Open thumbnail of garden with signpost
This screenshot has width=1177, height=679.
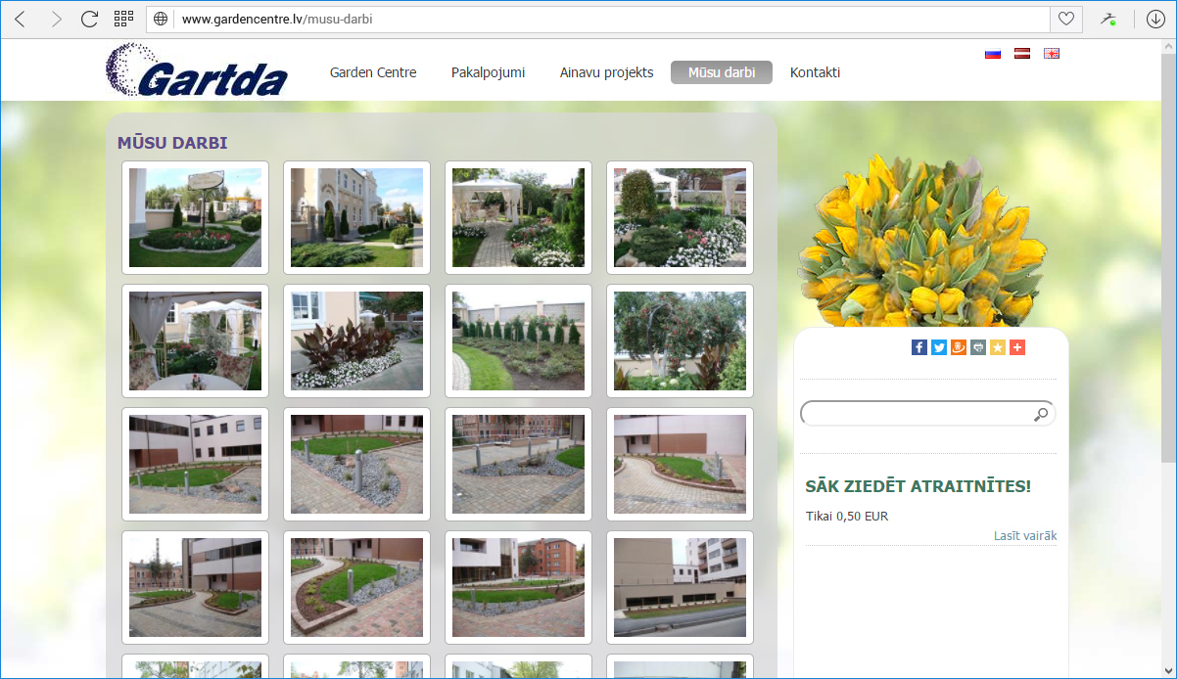coord(195,217)
